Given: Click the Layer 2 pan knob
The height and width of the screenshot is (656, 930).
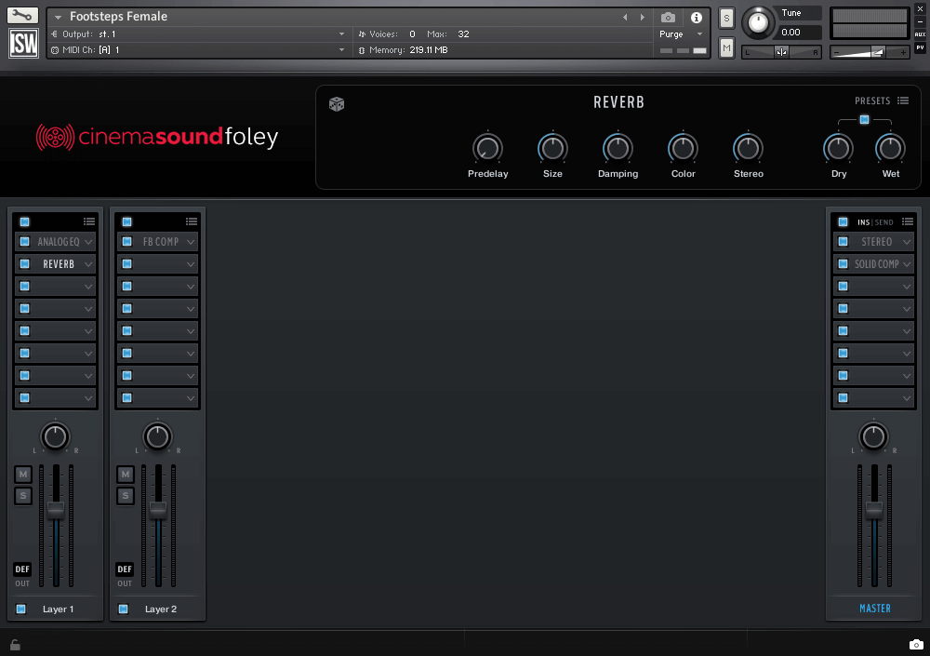Looking at the screenshot, I should [x=157, y=436].
